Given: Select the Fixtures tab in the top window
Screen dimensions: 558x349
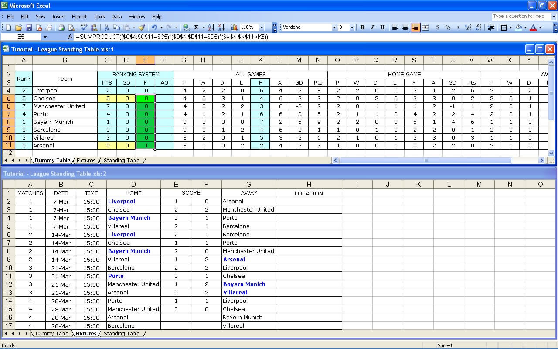Looking at the screenshot, I should (86, 161).
